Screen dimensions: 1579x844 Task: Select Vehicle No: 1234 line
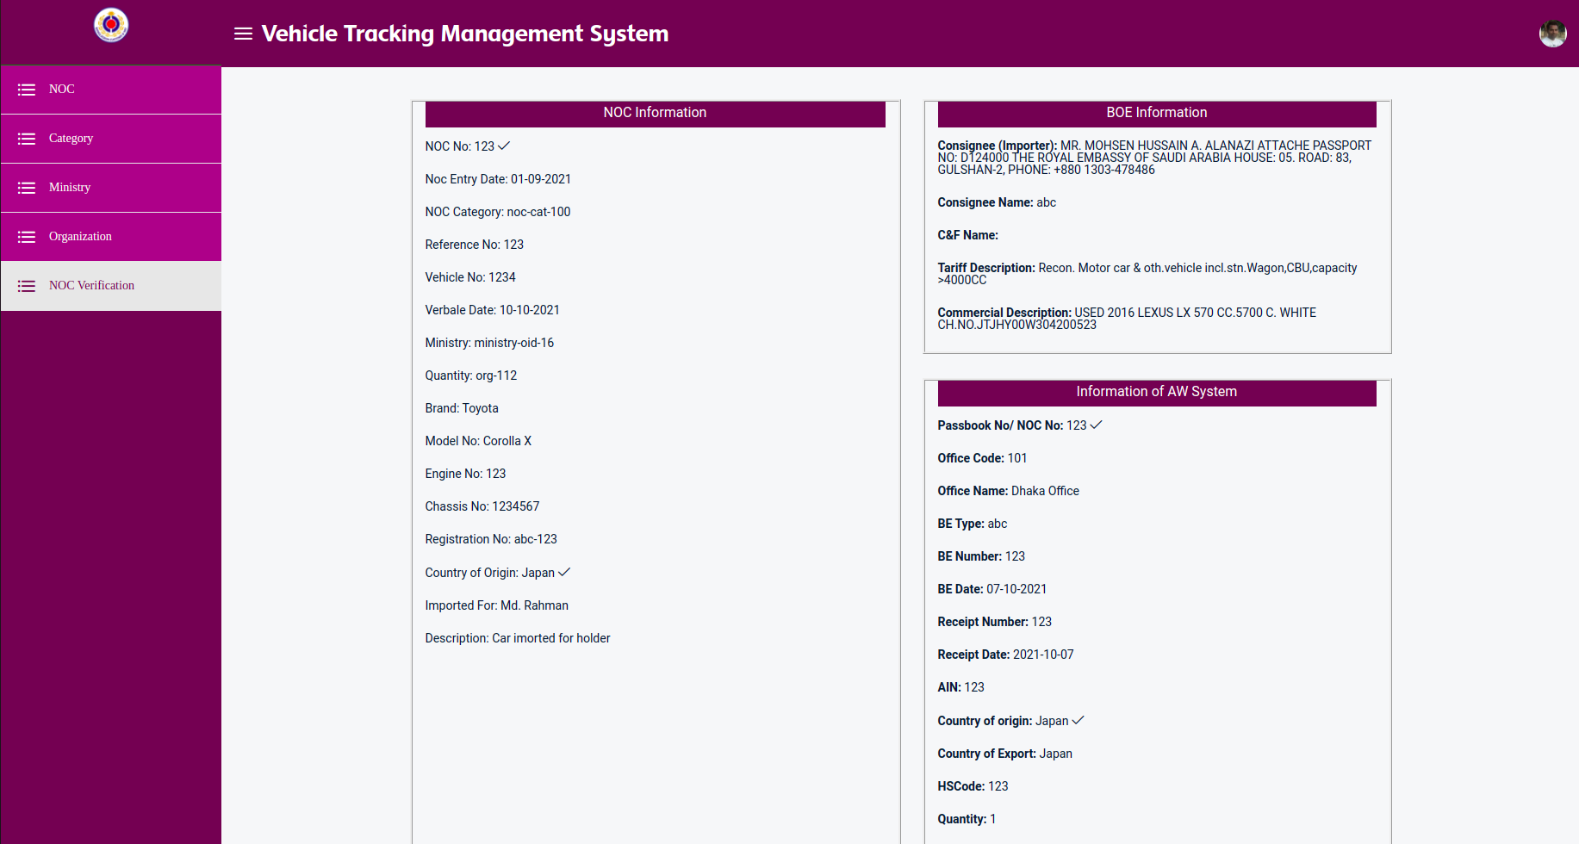pos(470,277)
